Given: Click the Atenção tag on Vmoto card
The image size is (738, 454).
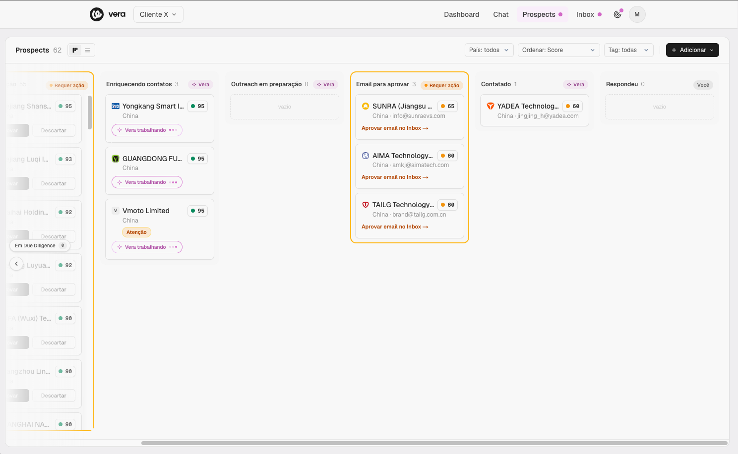Looking at the screenshot, I should point(136,232).
